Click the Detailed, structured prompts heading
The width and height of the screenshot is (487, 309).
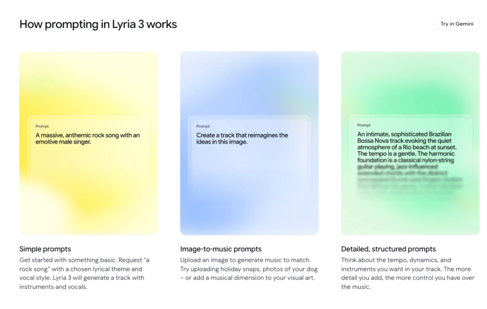pyautogui.click(x=388, y=249)
